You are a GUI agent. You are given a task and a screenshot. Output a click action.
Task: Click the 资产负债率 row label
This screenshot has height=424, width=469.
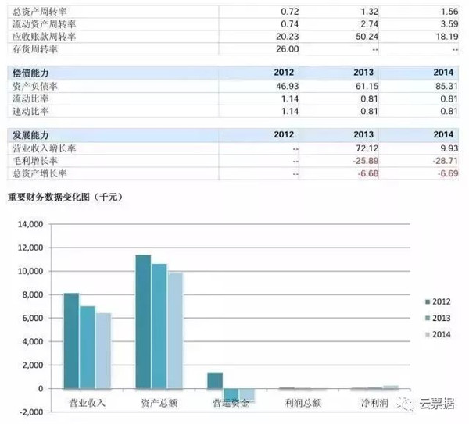[34, 87]
